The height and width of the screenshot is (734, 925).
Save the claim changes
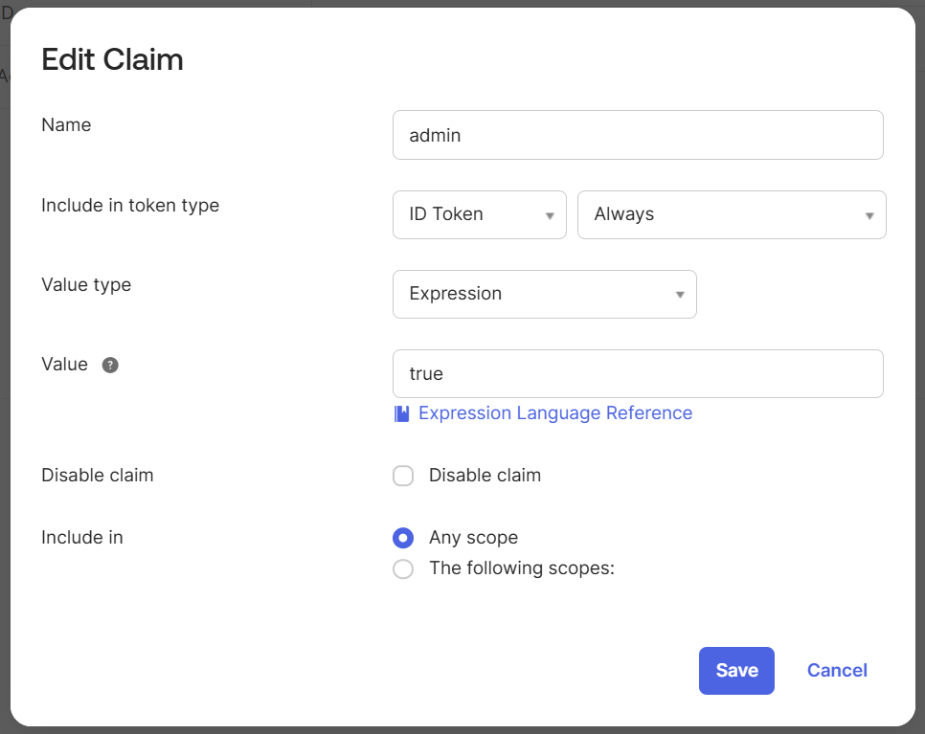pos(736,670)
